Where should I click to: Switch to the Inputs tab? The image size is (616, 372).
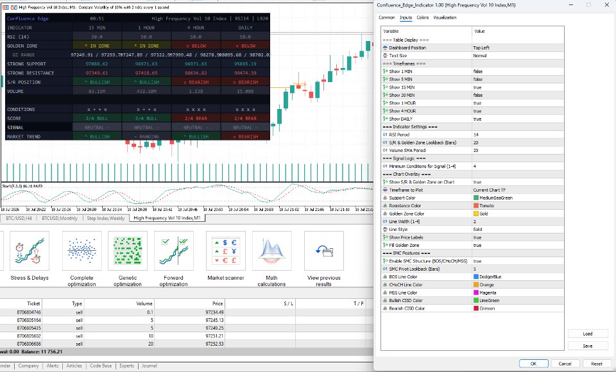[x=406, y=18]
